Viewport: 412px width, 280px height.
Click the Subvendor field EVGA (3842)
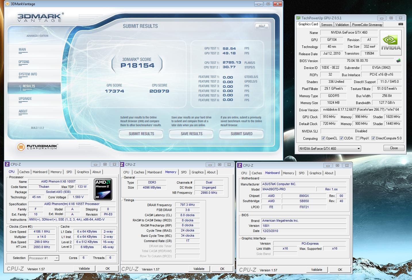pyautogui.click(x=381, y=68)
